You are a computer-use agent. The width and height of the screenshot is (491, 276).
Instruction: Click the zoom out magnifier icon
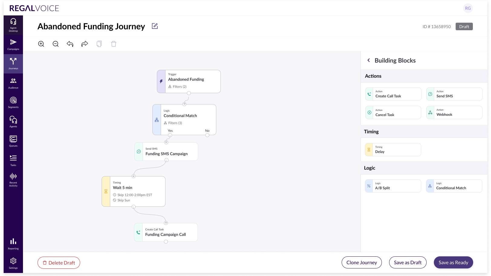56,44
